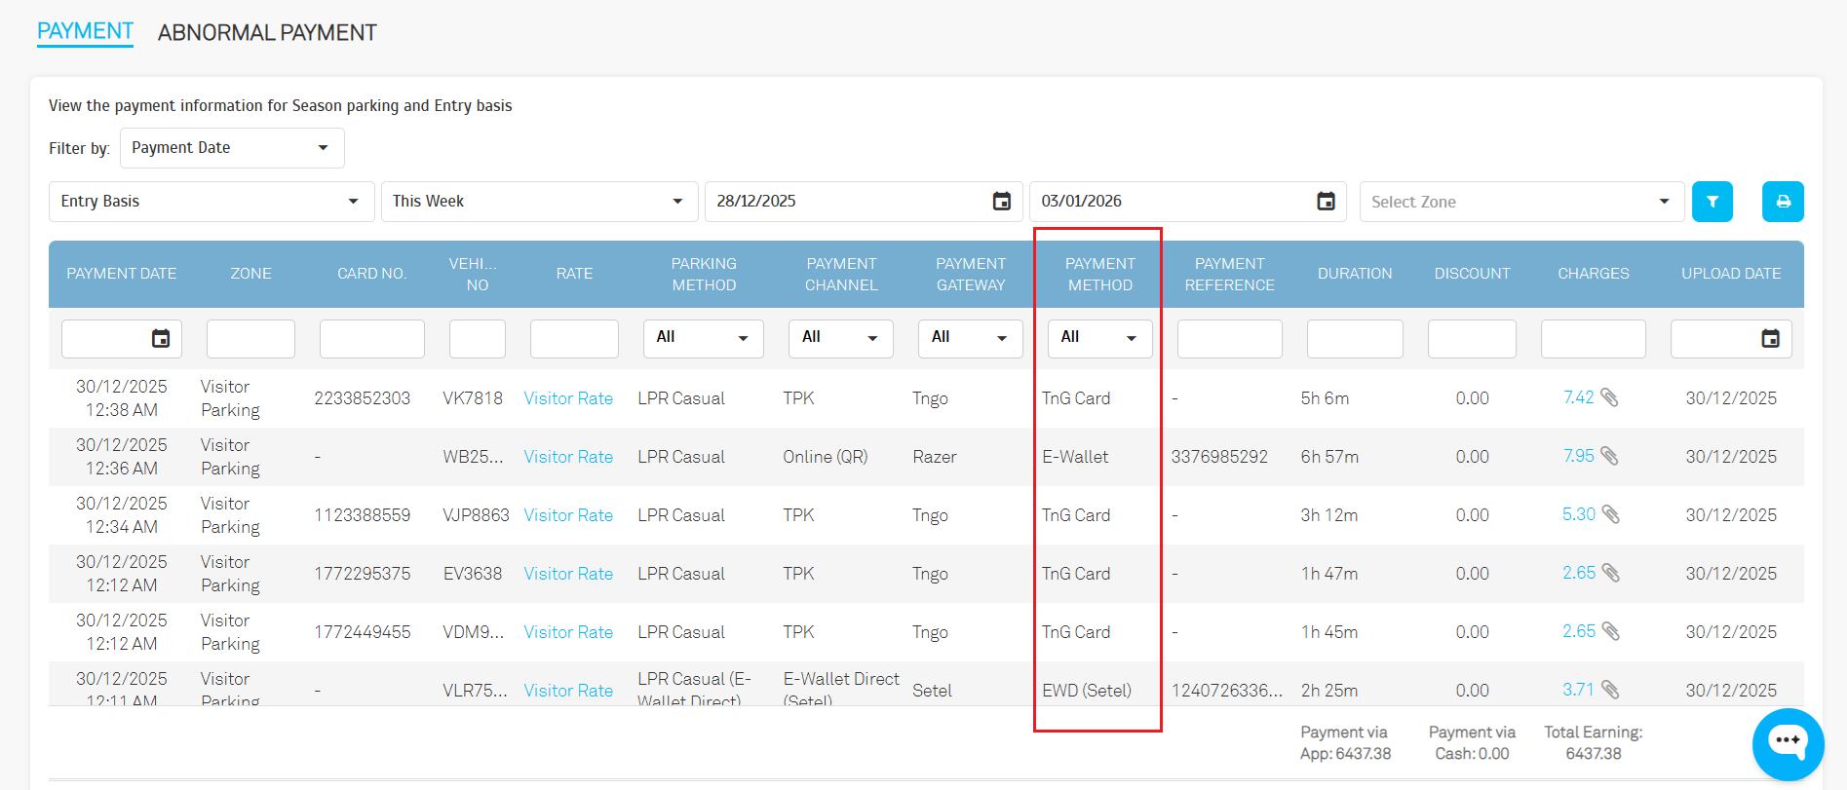Click the blue print icon button
Viewport: 1847px width, 790px height.
pos(1782,202)
